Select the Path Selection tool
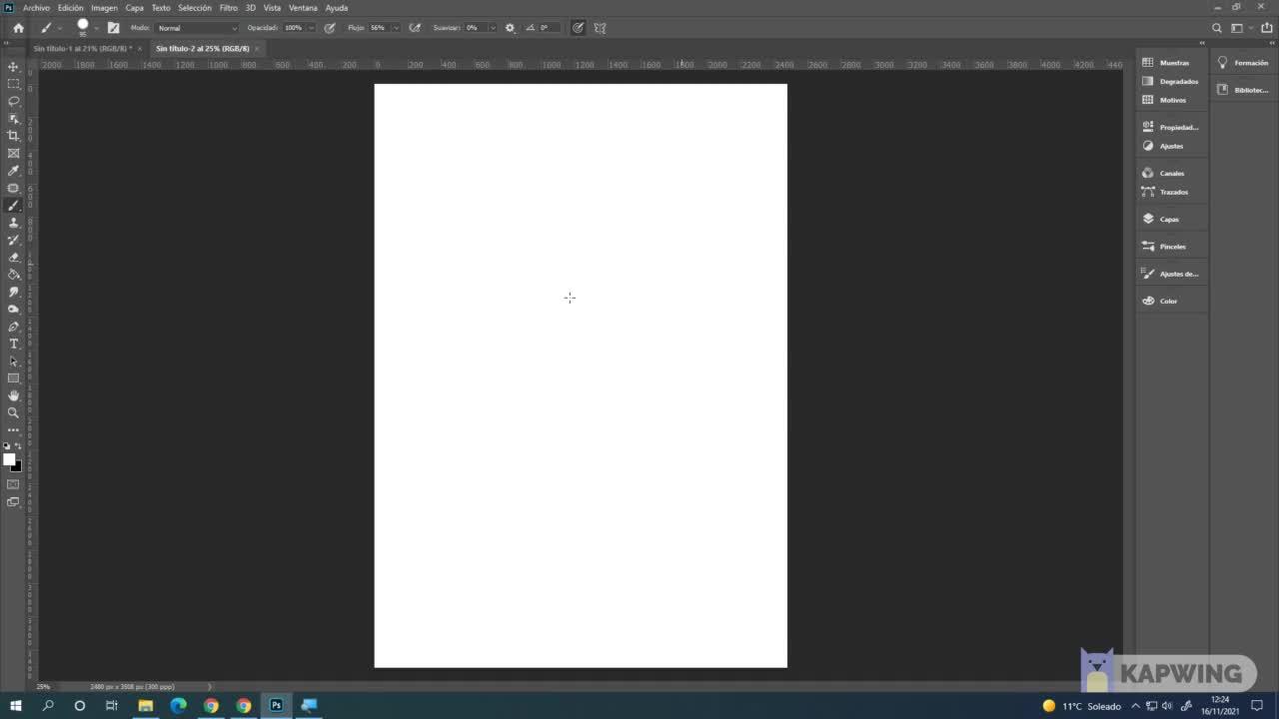The image size is (1279, 719). [x=13, y=361]
